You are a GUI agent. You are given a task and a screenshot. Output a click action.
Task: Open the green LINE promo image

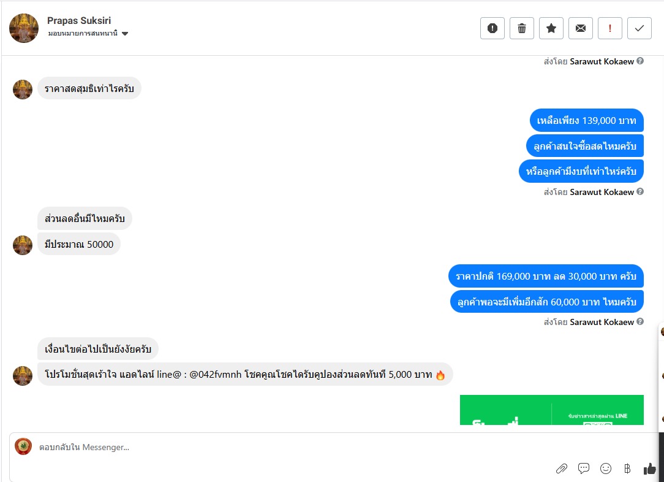pyautogui.click(x=552, y=410)
